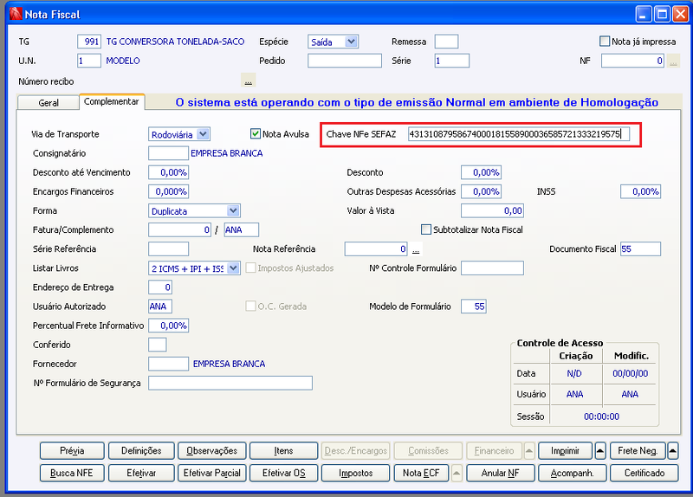This screenshot has height=497, width=693.
Task: Open the Observações button
Action: (212, 450)
